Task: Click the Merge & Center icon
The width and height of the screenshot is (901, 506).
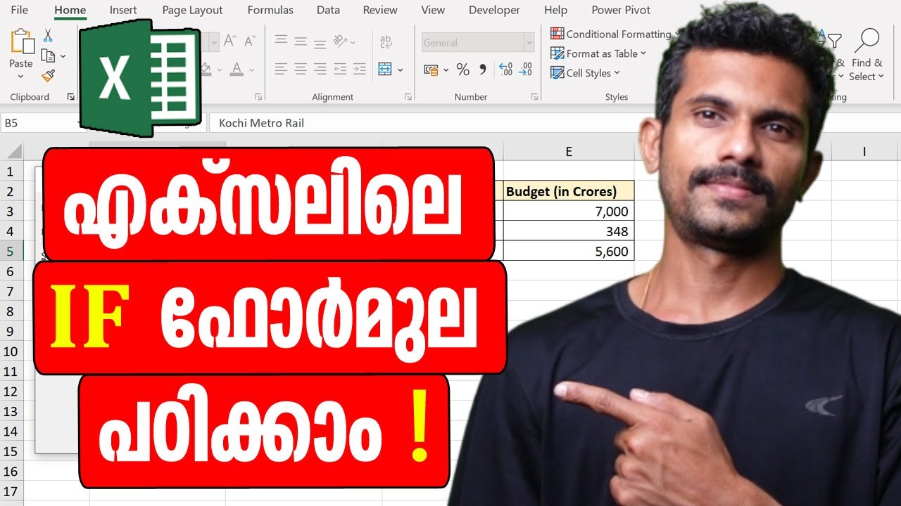Action: (x=385, y=69)
